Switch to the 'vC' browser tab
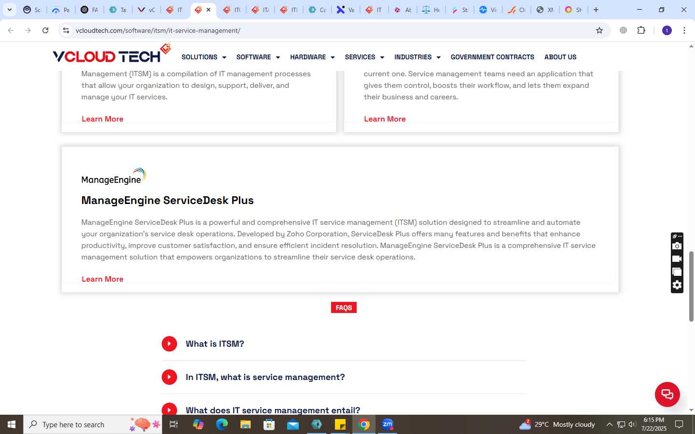The width and height of the screenshot is (695, 434). [x=146, y=10]
